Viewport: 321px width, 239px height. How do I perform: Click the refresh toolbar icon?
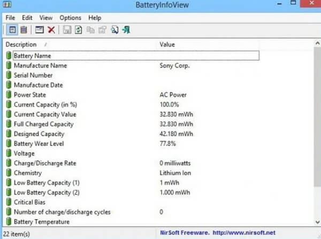coord(78,29)
